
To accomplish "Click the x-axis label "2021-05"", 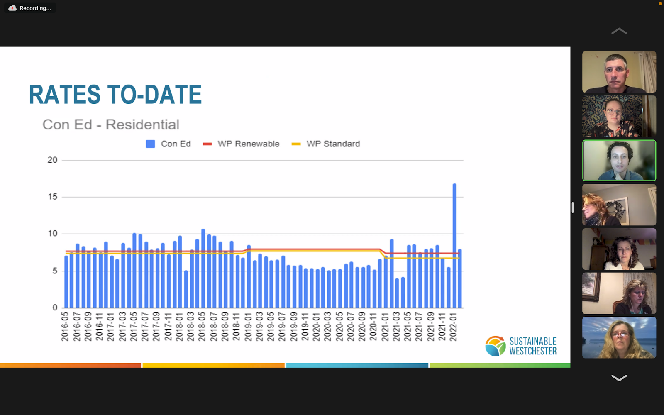I will click(408, 327).
